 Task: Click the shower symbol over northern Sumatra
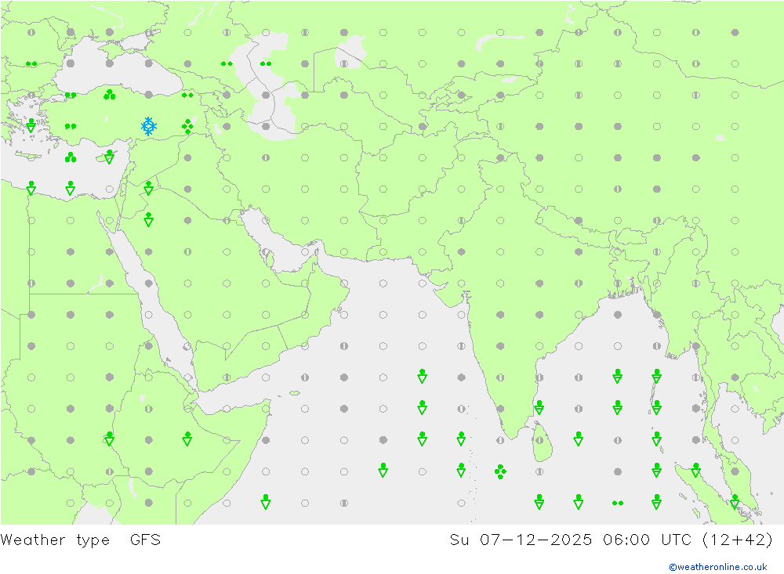tap(695, 470)
